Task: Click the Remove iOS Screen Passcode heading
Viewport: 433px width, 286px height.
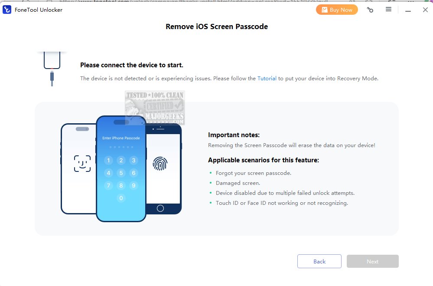Action: [217, 26]
